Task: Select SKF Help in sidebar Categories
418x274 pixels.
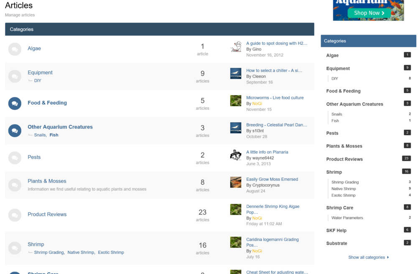Action: tap(336, 231)
